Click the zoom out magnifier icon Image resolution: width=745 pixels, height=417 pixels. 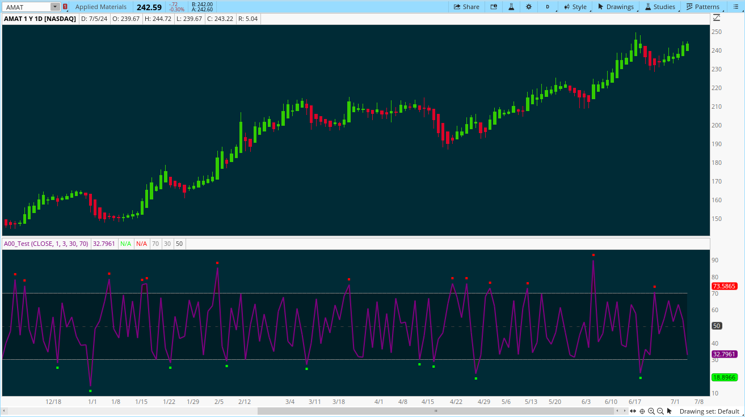click(x=660, y=411)
